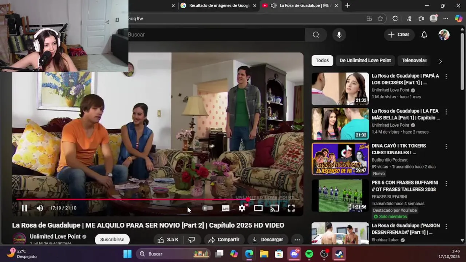Subscribe with the Suscribirse button
466x262 pixels.
click(x=112, y=239)
